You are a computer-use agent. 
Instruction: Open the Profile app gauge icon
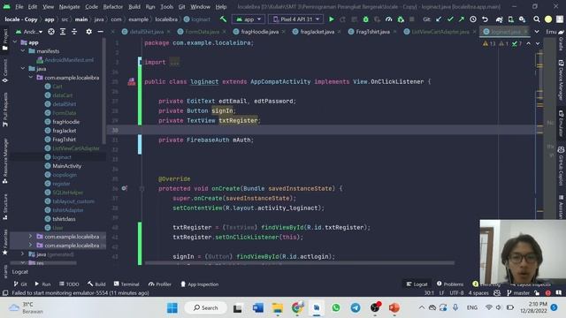pyautogui.click(x=389, y=19)
